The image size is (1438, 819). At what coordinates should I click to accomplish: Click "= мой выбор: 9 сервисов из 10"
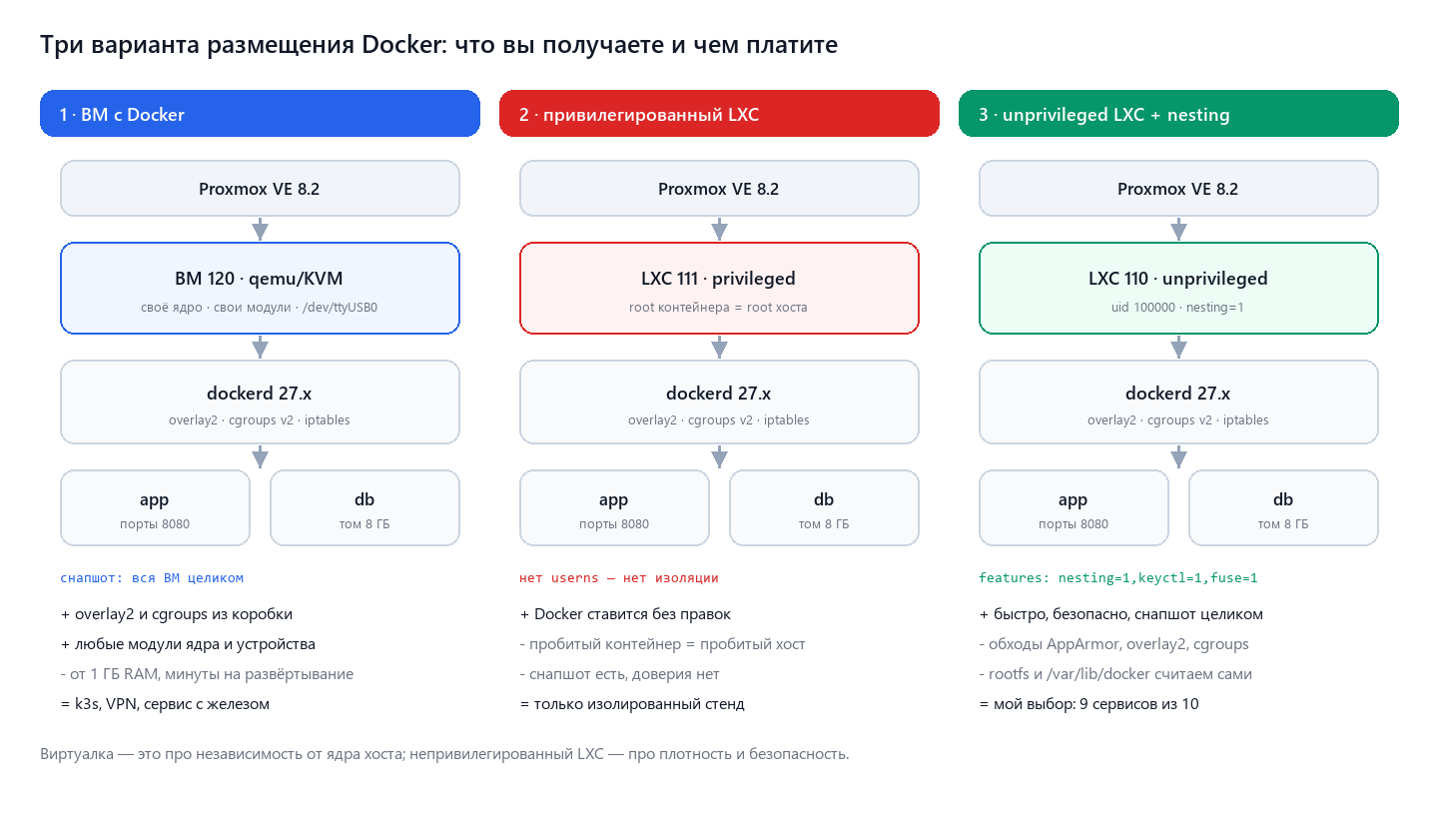[x=1088, y=704]
